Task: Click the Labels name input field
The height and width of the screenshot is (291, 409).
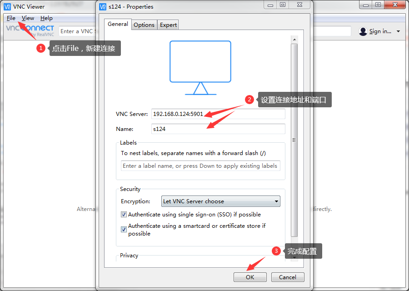Action: pyautogui.click(x=200, y=166)
